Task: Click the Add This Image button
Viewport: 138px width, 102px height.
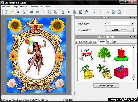Action: coord(106,85)
